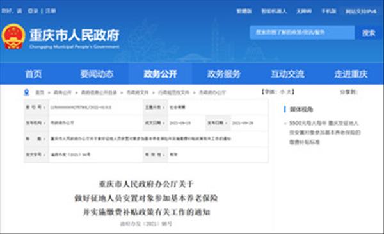The image size is (384, 234).
Task: Click the 成文日期 value 2021-09-15
Action: [180, 123]
